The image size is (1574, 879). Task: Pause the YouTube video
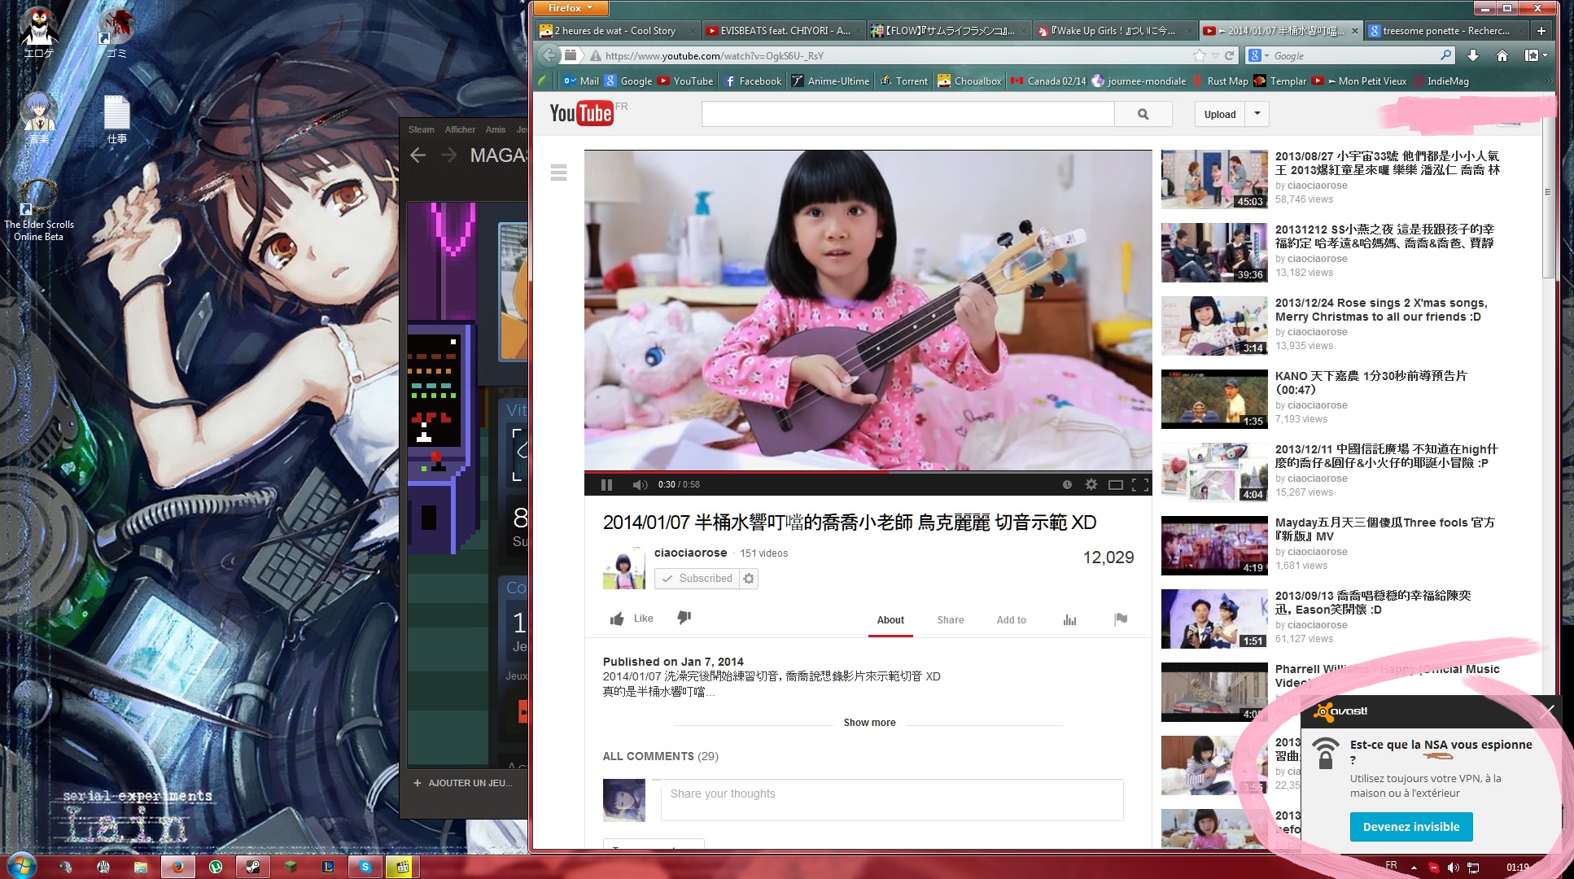tap(606, 485)
